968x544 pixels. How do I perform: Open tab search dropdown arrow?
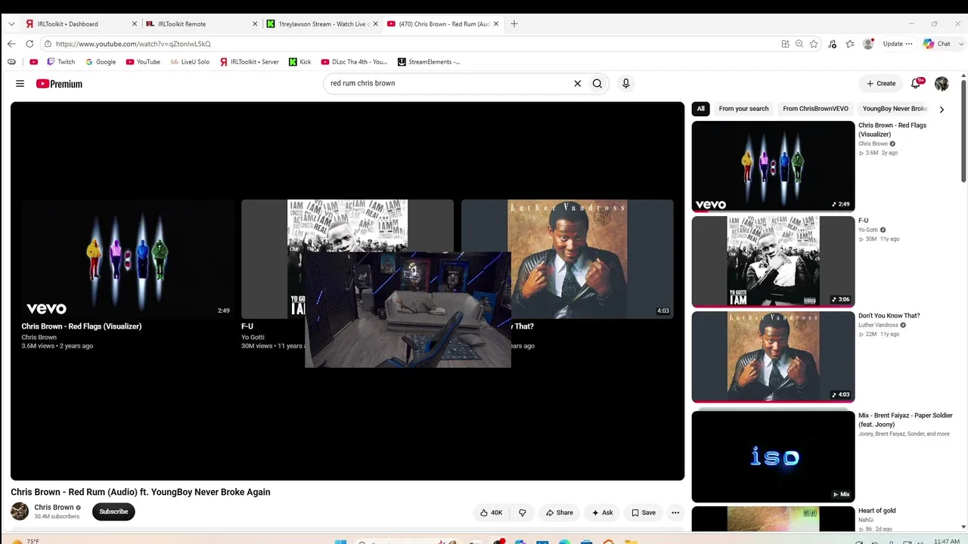11,24
